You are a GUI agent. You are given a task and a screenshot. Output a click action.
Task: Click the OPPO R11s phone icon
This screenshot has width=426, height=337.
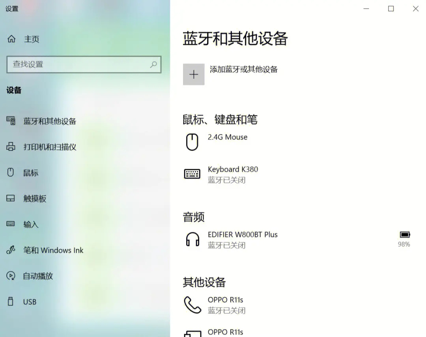(x=192, y=305)
